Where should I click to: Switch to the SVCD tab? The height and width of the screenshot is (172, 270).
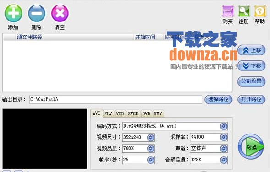click(133, 113)
